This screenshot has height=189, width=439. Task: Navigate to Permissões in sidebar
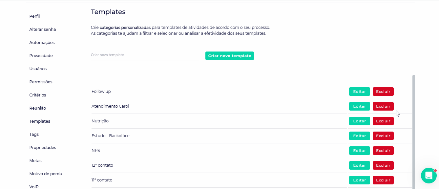click(x=41, y=82)
